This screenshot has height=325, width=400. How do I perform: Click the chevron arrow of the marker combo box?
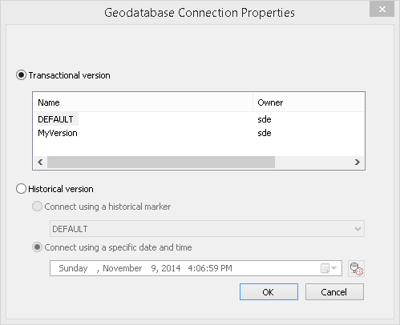[358, 229]
